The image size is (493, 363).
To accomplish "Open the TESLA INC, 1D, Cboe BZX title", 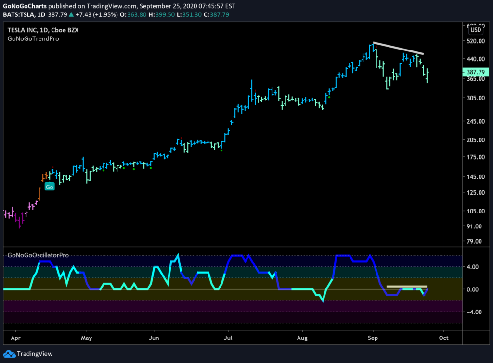I will pos(43,30).
